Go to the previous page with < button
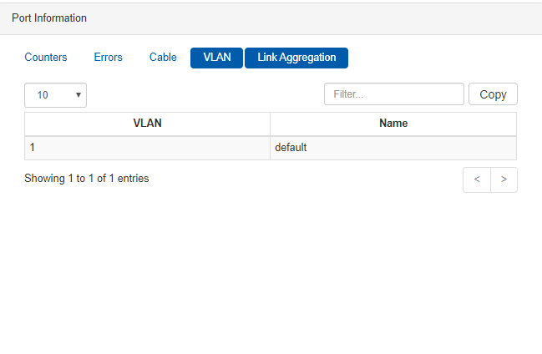The image size is (542, 354). pyautogui.click(x=477, y=180)
